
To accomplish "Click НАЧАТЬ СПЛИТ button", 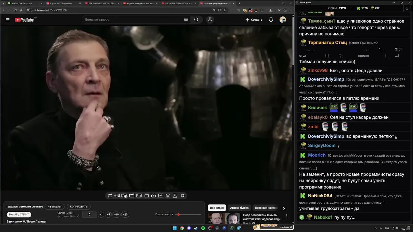I will click(19, 215).
